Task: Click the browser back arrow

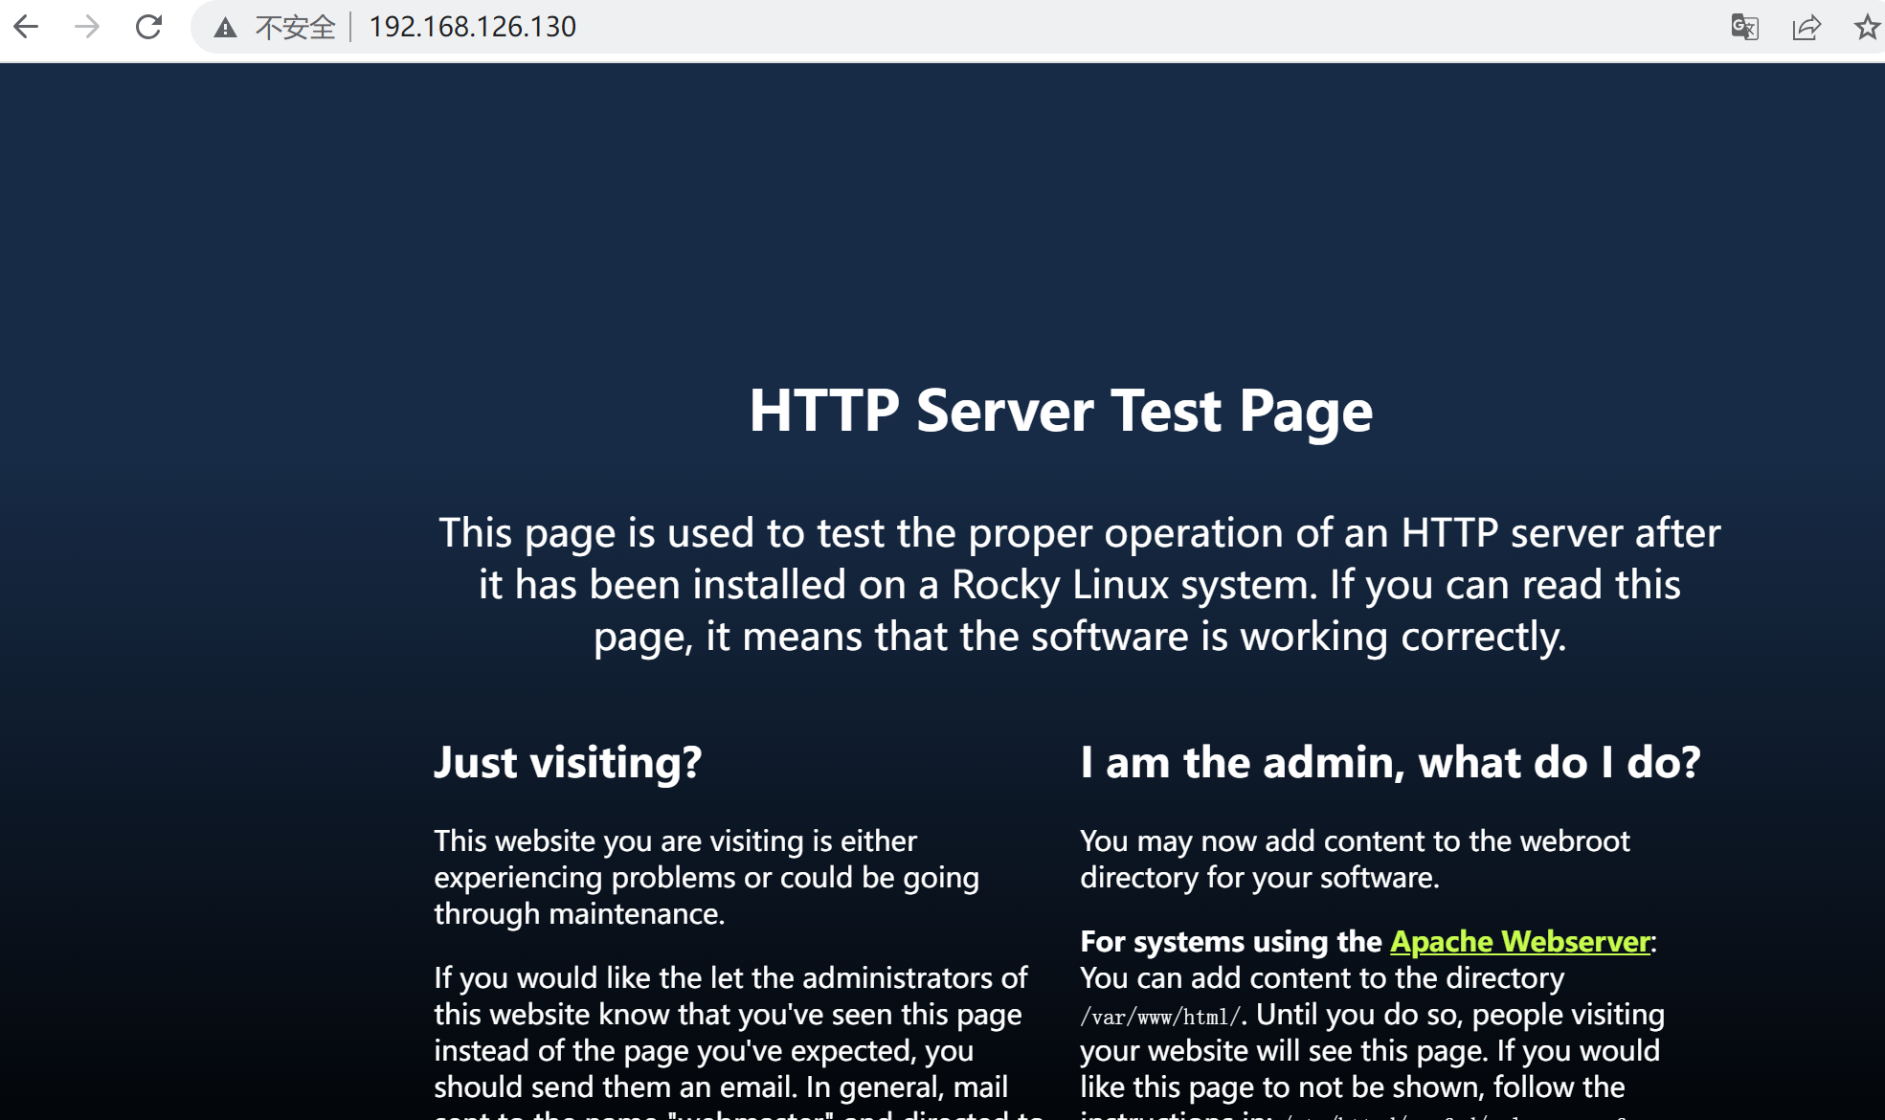Action: pos(26,27)
